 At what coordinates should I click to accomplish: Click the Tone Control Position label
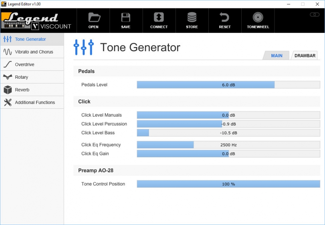click(103, 184)
